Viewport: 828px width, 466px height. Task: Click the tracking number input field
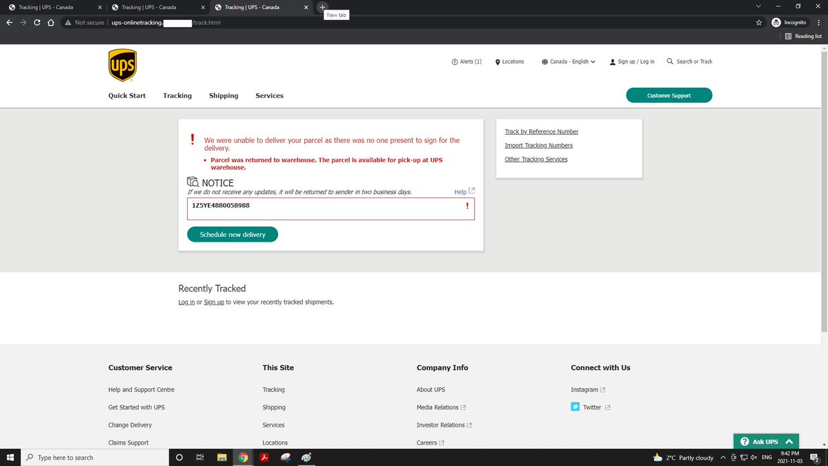[331, 209]
